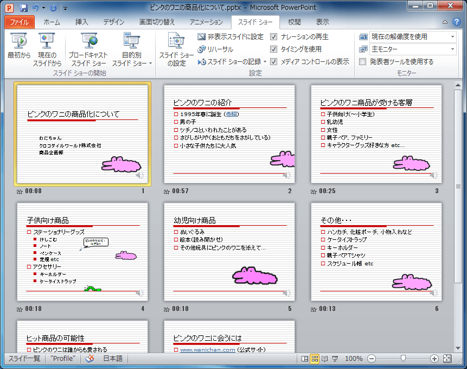The width and height of the screenshot is (467, 369).
Task: Click スライド一覧 status bar label
Action: [24, 359]
